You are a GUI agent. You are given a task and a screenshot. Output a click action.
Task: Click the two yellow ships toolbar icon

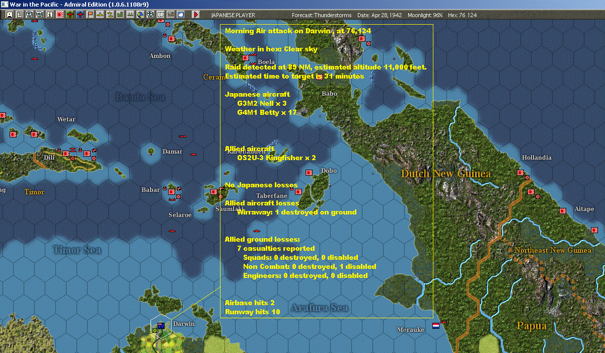click(x=110, y=15)
